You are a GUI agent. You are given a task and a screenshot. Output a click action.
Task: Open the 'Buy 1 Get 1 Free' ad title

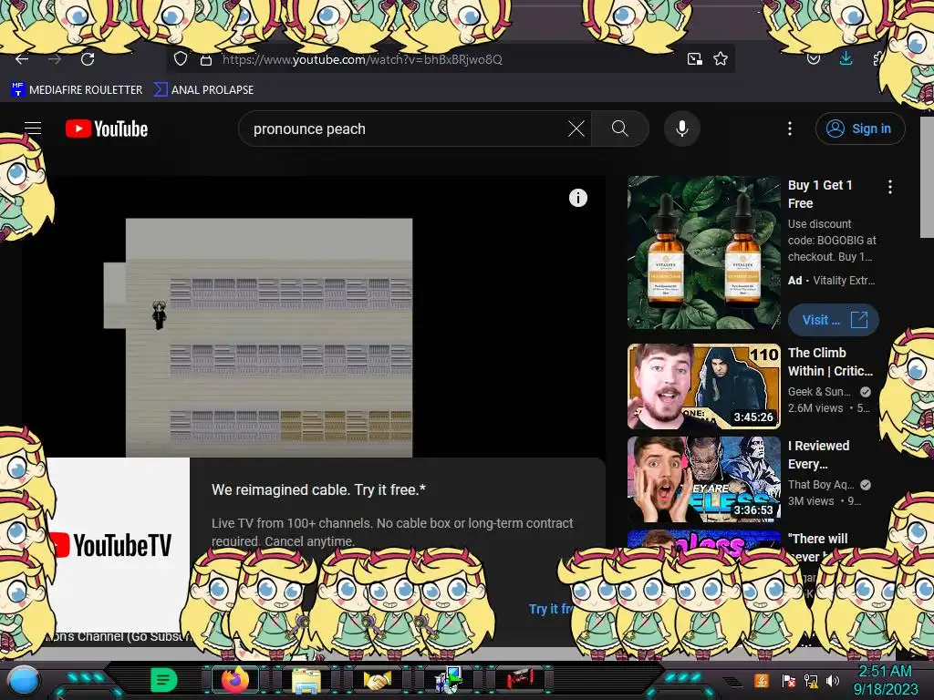pos(820,194)
